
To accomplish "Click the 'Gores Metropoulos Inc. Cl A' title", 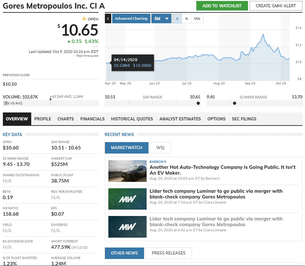I will pos(54,6).
